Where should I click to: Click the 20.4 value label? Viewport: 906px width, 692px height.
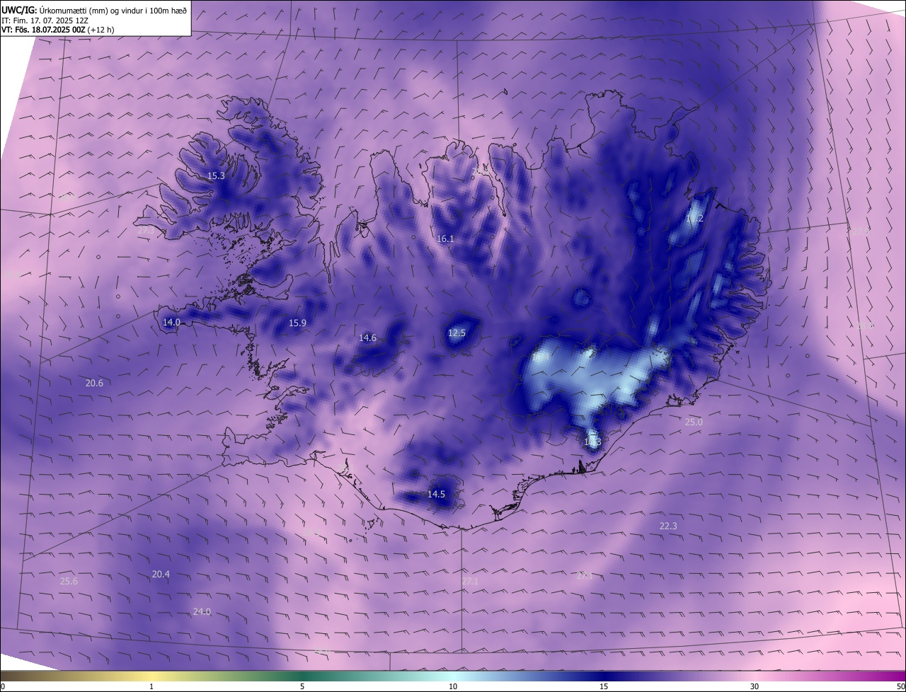click(161, 574)
